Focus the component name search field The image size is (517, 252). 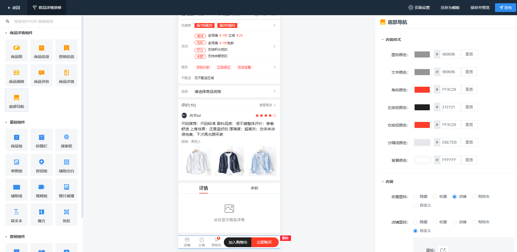coord(46,21)
